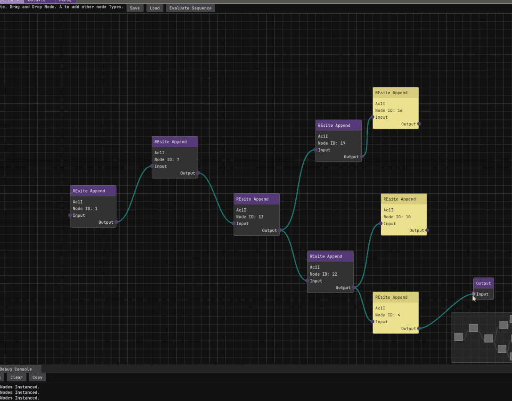512x401 pixels.
Task: Click the Output pin of Node ID 13
Action: point(280,230)
